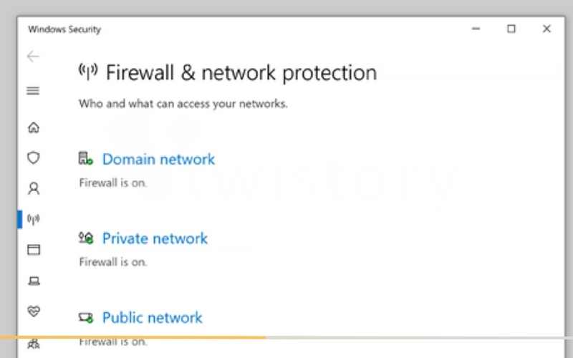Open App & browser control sidebar icon
Image resolution: width=573 pixels, height=358 pixels.
[x=34, y=249]
